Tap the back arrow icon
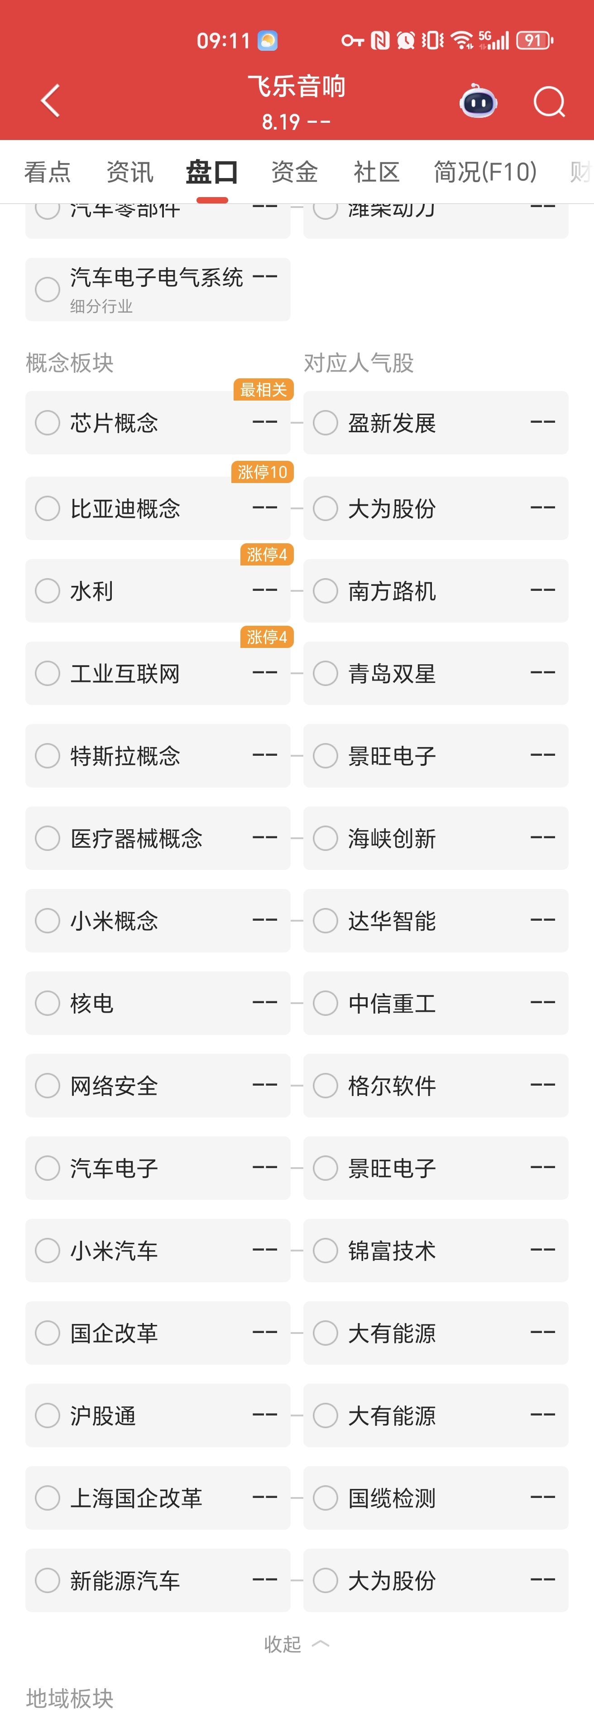The image size is (594, 1710). pos(50,101)
